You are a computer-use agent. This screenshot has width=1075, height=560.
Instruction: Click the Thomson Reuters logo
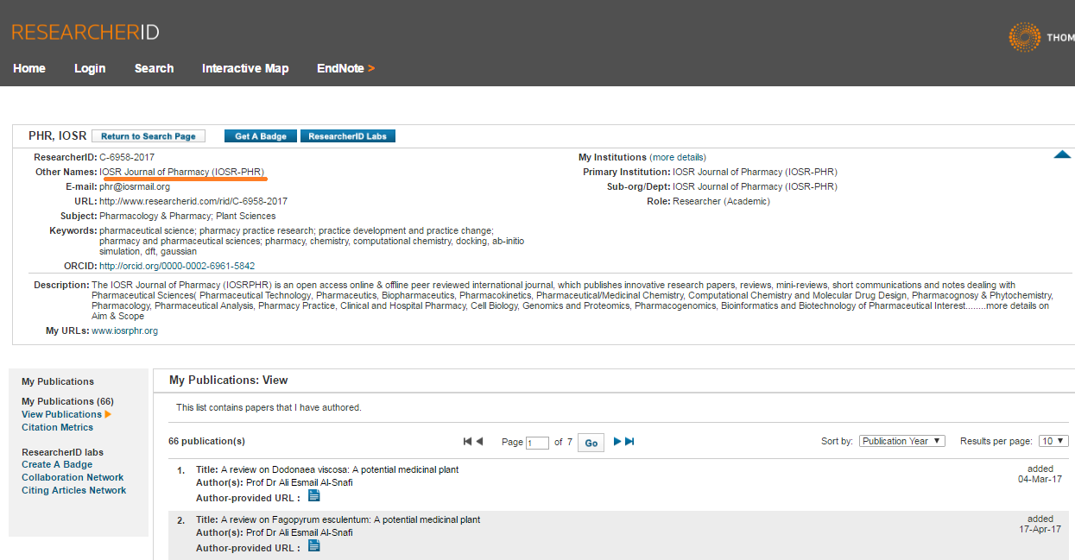tap(1027, 37)
